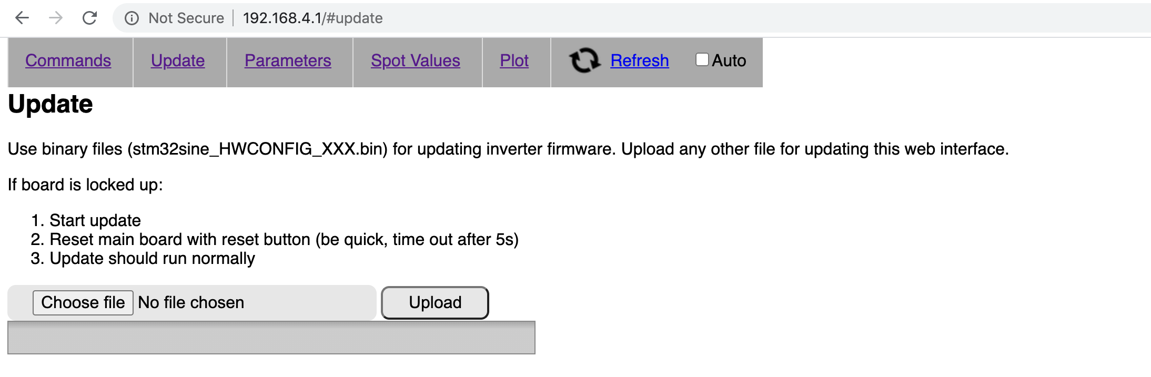Click the Refresh link

tap(640, 60)
